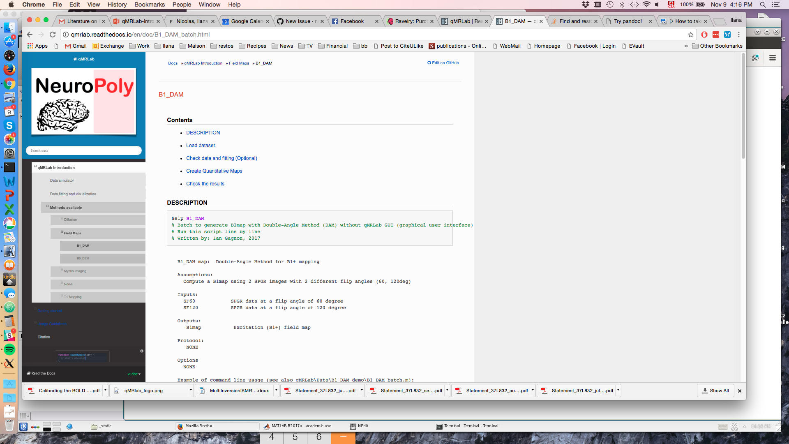Click inside the Search docs field
Screen dimensions: 789x444
tap(84, 150)
